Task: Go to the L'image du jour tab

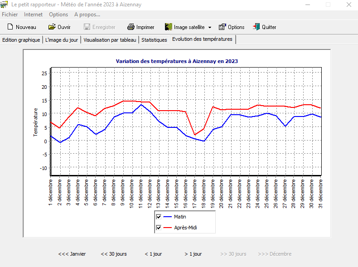Action: point(62,40)
